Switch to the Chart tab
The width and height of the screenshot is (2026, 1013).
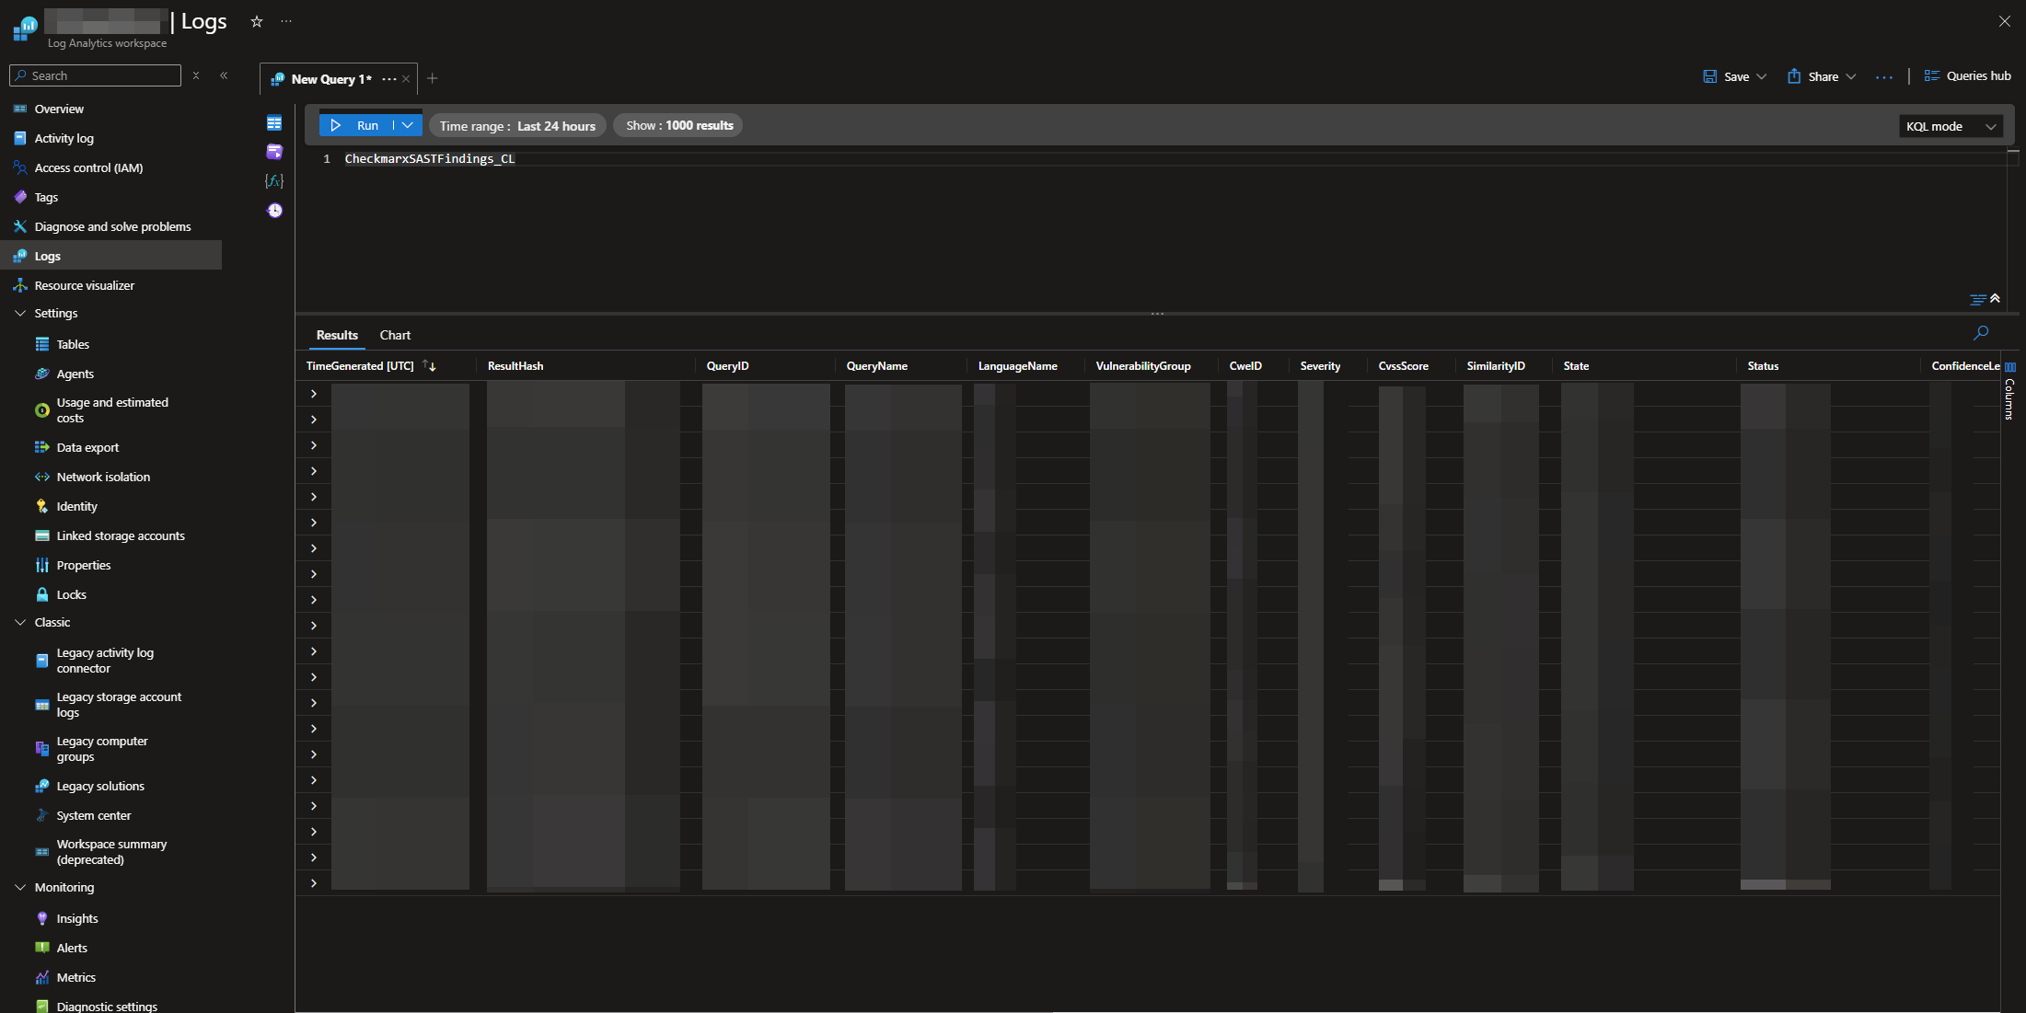pos(395,335)
